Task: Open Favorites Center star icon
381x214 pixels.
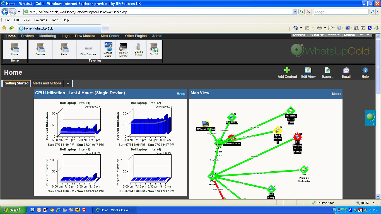Action: [4, 28]
